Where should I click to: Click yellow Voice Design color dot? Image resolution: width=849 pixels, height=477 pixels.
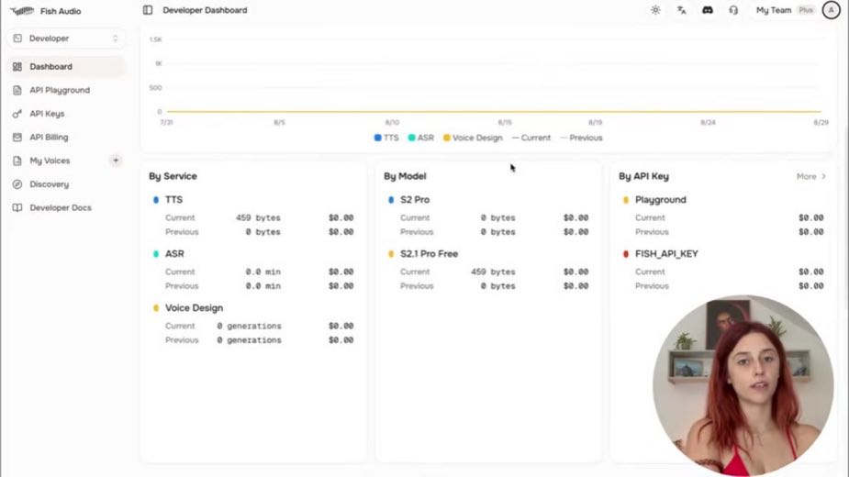[x=156, y=308]
